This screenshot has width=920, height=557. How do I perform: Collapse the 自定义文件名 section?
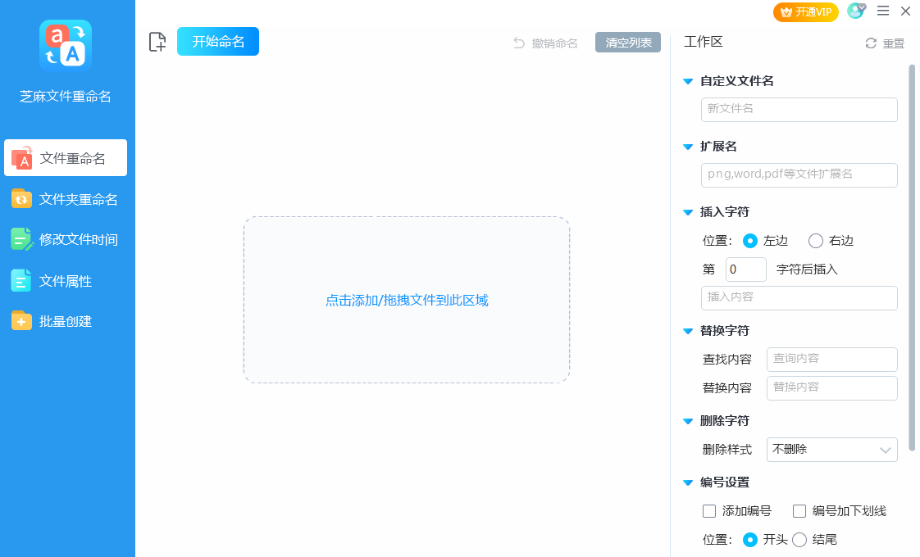pos(688,81)
